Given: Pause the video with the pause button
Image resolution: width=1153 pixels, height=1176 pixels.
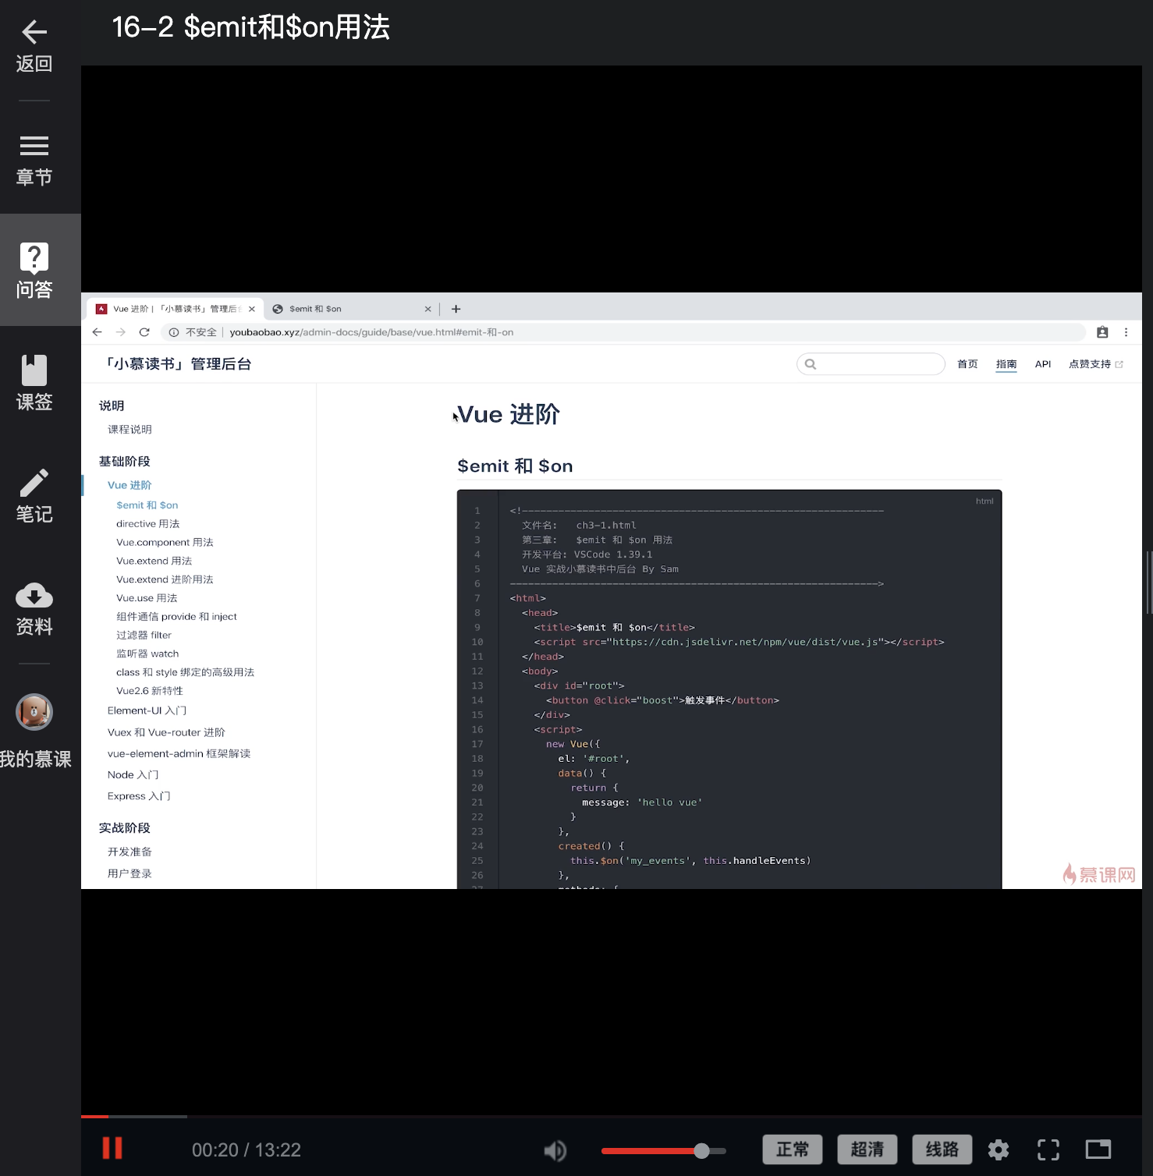Looking at the screenshot, I should [112, 1149].
